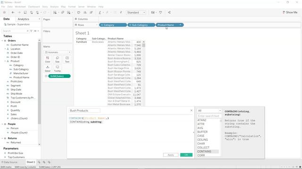Click the Text mark card
Image resolution: width=302 pixels, height=169 pixels.
67,60
